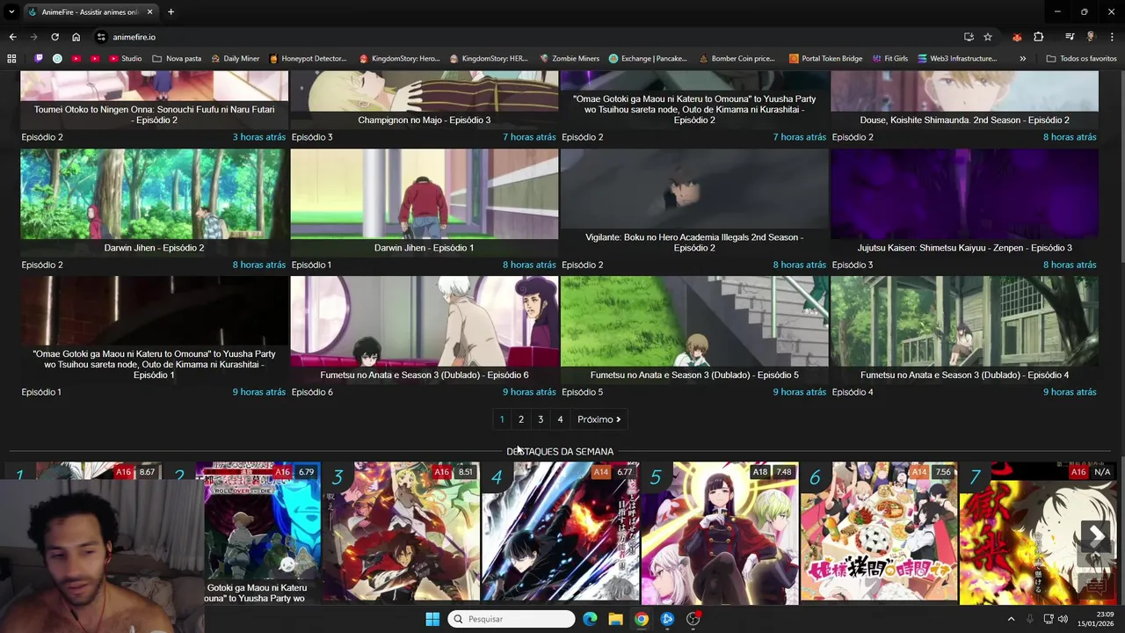
Task: Click the Pesquisar taskbar search box
Action: [512, 619]
